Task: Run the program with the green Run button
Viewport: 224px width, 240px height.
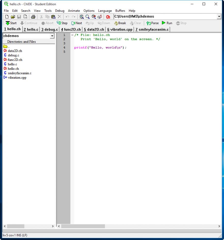Action: (167, 23)
